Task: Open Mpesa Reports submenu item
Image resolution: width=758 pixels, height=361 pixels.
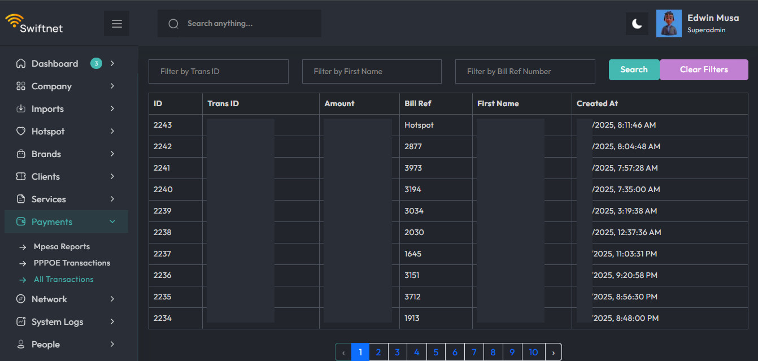Action: 62,246
